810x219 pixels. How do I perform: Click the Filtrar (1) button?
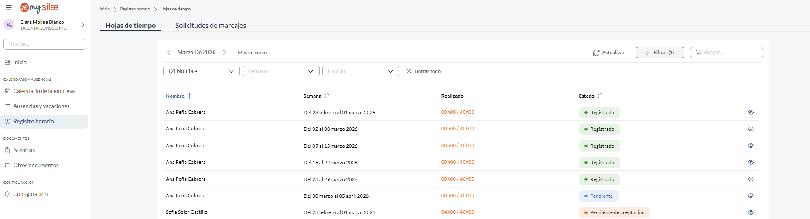pyautogui.click(x=660, y=53)
